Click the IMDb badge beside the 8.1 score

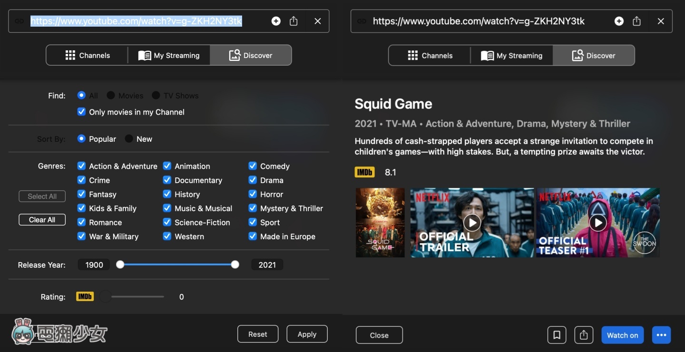[364, 172]
